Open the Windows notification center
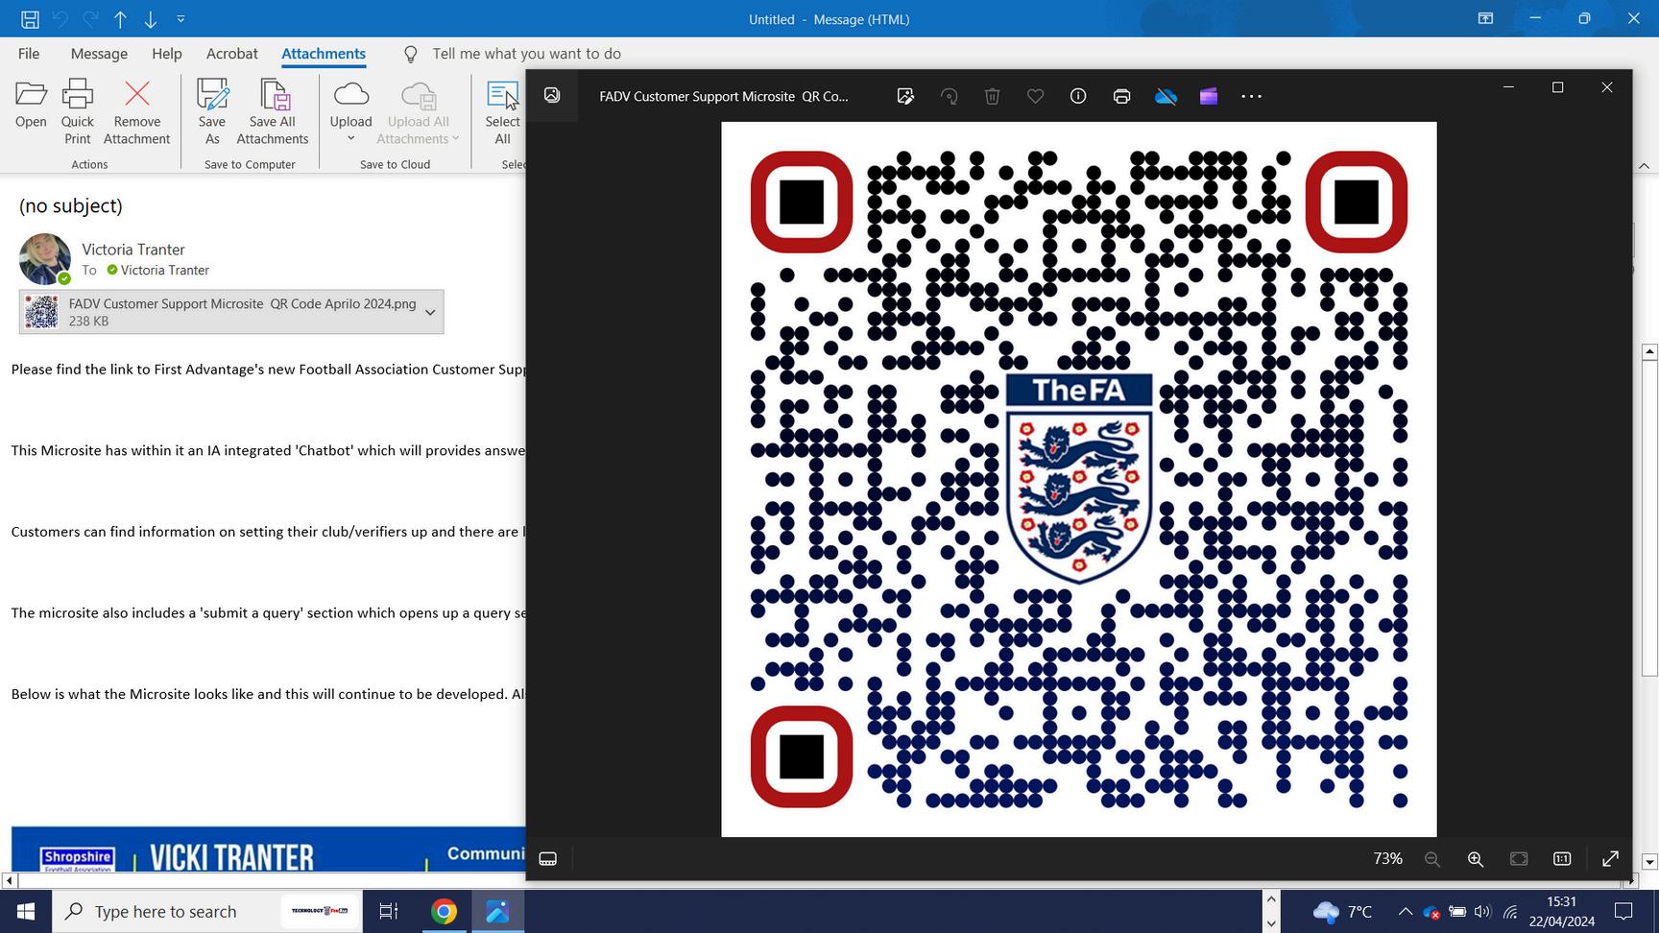This screenshot has height=933, width=1659. point(1623,911)
